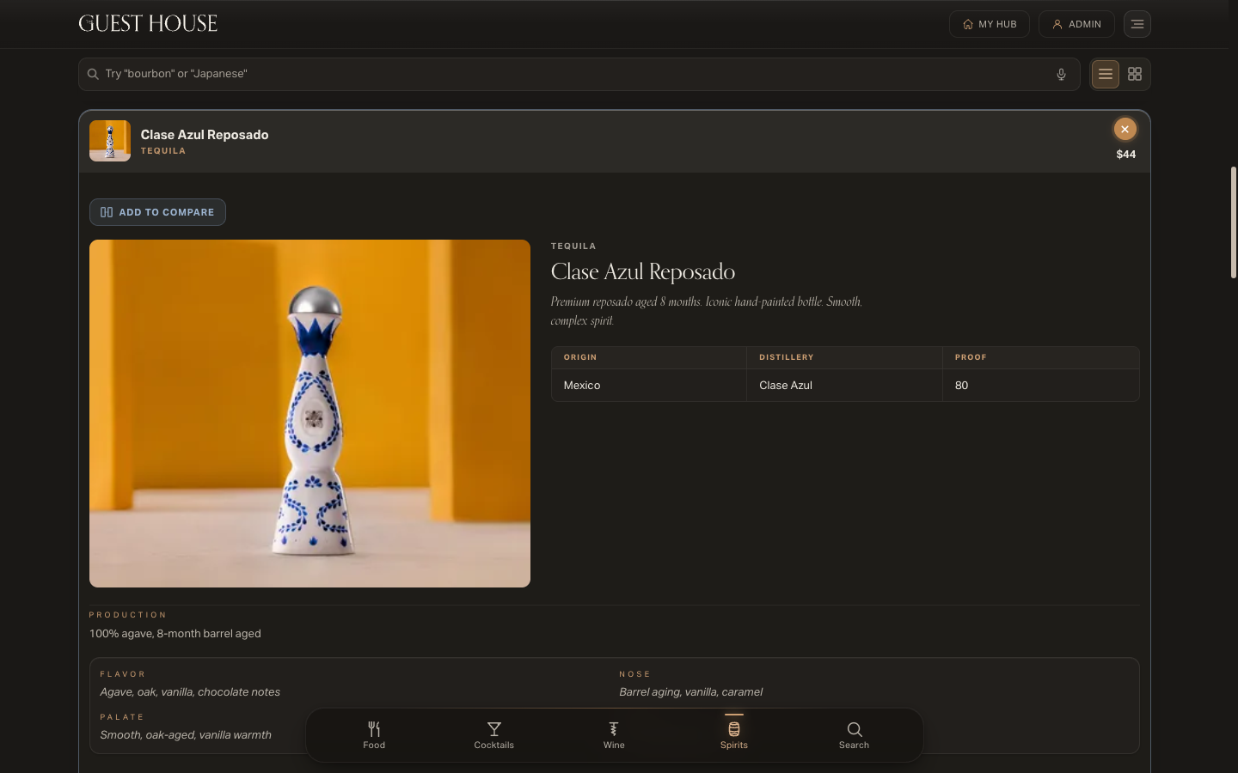Screen dimensions: 1238x773
Task: Click "100% agave, 8-month barrel aged" text
Action: pos(175,634)
